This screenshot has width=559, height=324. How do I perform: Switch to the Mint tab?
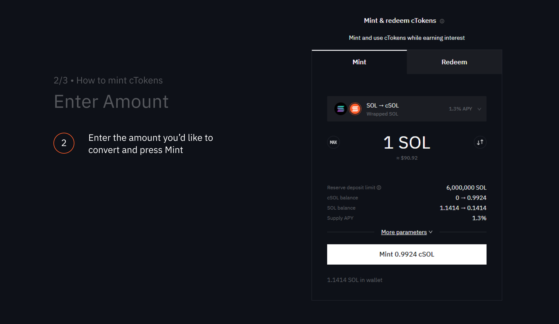359,62
